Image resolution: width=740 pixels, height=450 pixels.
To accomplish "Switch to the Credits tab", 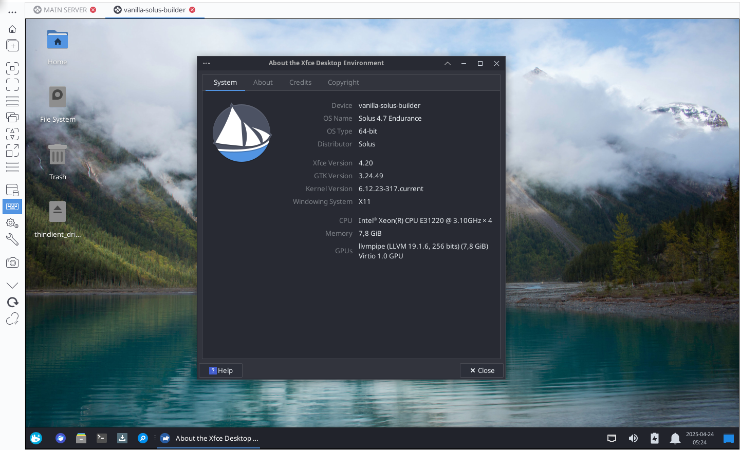I will [300, 82].
